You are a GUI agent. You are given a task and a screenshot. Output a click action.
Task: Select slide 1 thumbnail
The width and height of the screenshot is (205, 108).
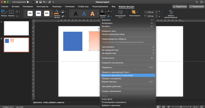pos(16,28)
